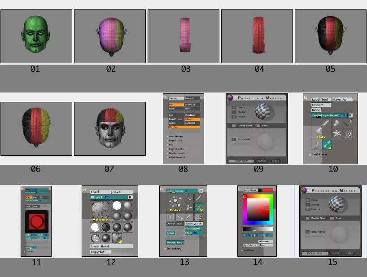
Task: Select the SimpleLayerBrush tool icon with yellow corner
Action: pos(326,145)
